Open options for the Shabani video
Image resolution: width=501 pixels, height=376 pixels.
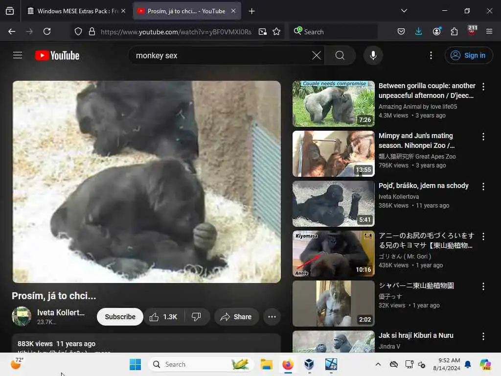(483, 286)
